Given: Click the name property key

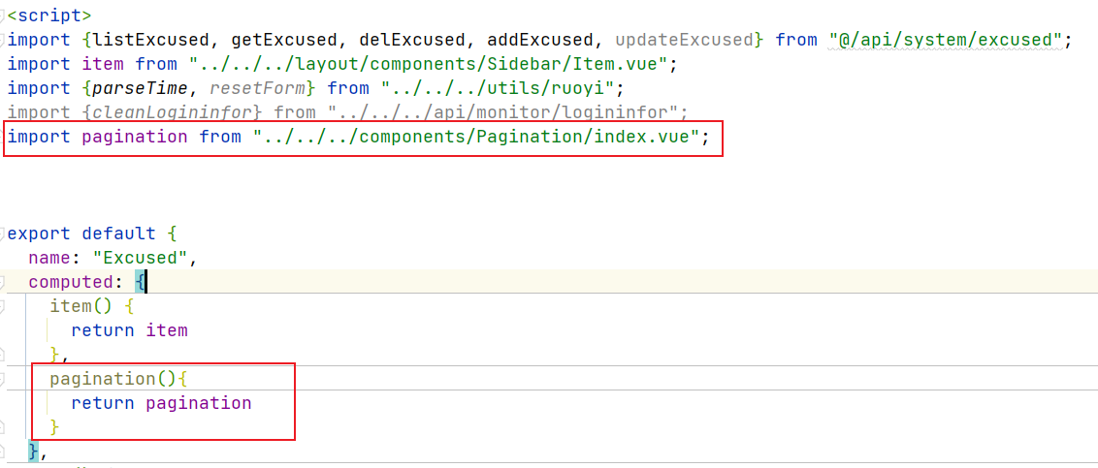Looking at the screenshot, I should pyautogui.click(x=49, y=258).
